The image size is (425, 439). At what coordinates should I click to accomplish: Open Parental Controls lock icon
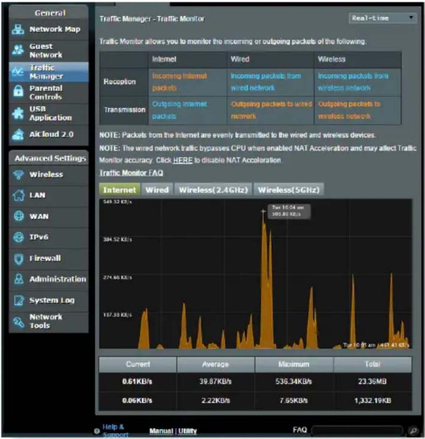(18, 92)
